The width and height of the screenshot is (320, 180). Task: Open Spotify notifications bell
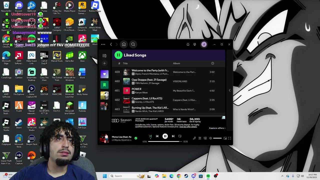tap(188, 44)
